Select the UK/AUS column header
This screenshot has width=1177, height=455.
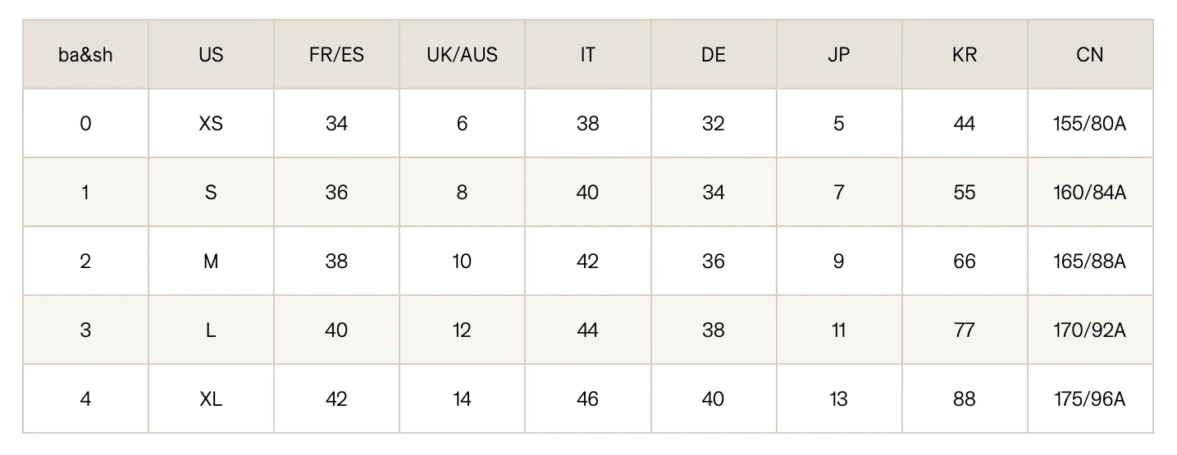click(462, 55)
